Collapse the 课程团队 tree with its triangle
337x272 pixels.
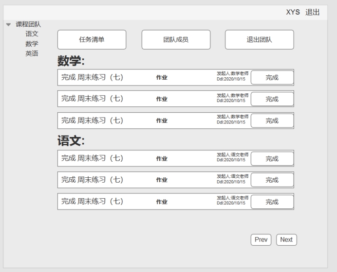click(x=8, y=25)
